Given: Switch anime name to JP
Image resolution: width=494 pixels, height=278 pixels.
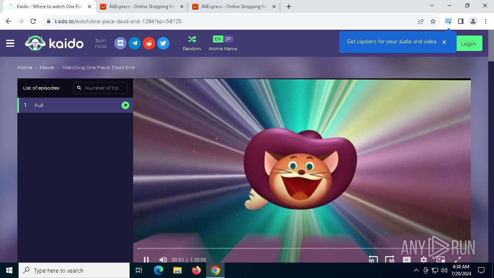Looking at the screenshot, I should [x=228, y=39].
